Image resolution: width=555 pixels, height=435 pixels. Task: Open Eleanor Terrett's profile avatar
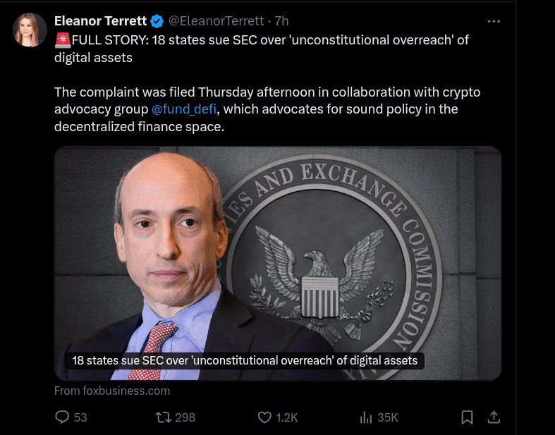pos(30,30)
